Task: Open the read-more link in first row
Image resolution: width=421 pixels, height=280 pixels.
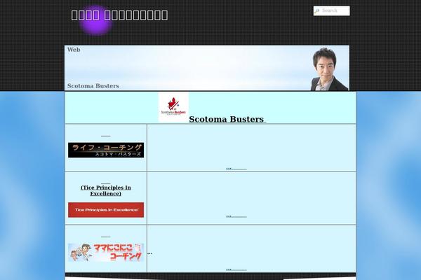Action: 236,169
